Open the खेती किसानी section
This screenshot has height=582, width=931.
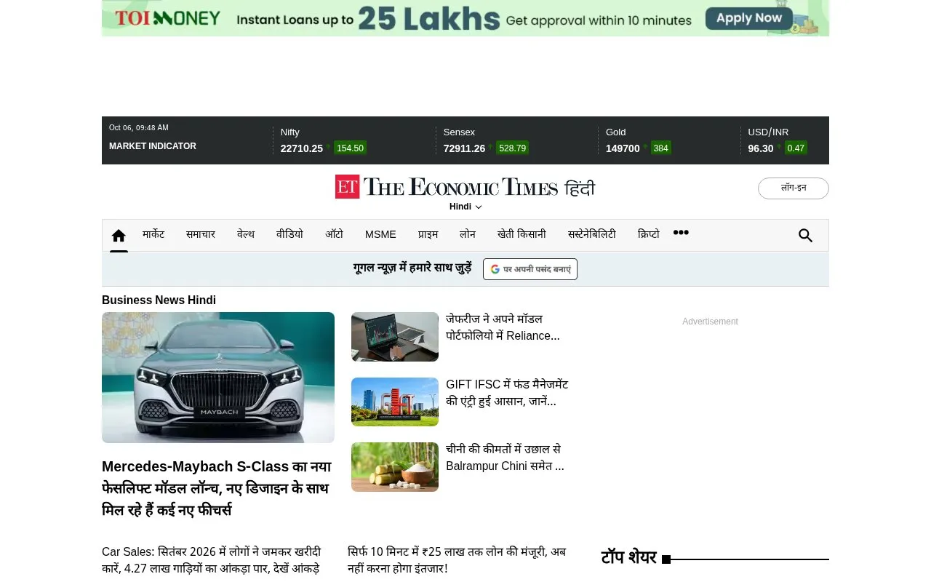tap(522, 234)
